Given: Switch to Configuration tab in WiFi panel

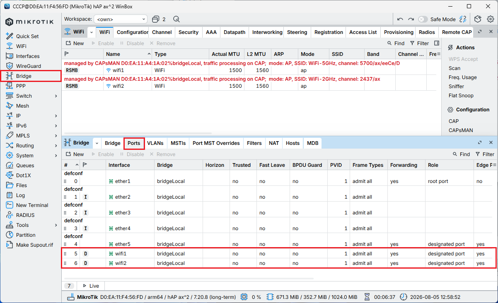Looking at the screenshot, I should (132, 32).
